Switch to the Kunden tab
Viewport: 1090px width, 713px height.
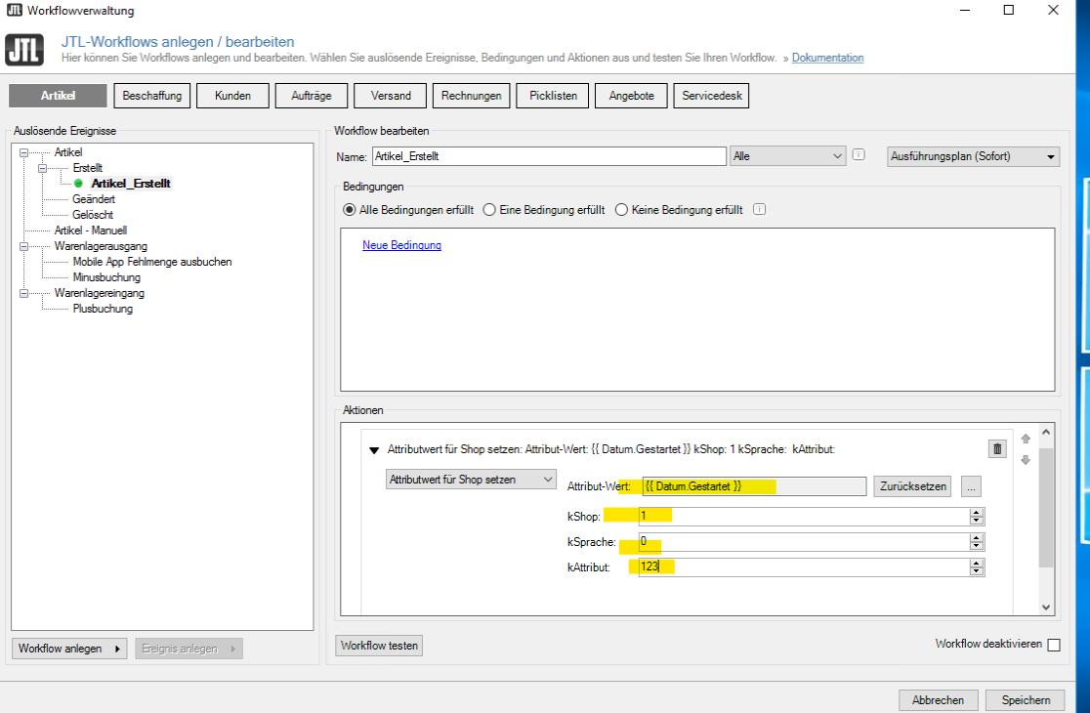(232, 96)
